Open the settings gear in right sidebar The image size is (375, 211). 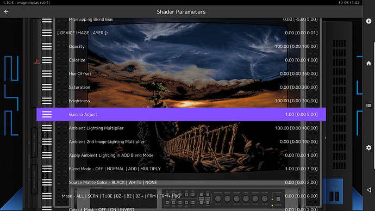point(368,147)
